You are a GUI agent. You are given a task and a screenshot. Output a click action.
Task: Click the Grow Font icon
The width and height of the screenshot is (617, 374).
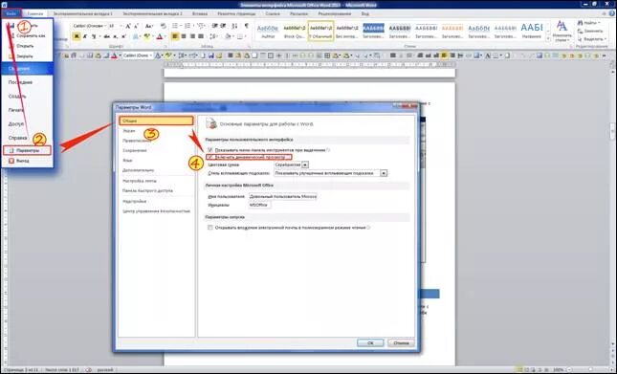pos(128,26)
